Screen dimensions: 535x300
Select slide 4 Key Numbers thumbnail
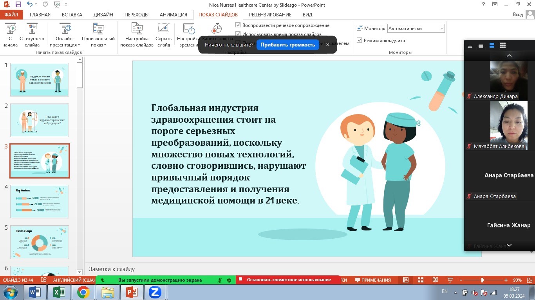40,202
